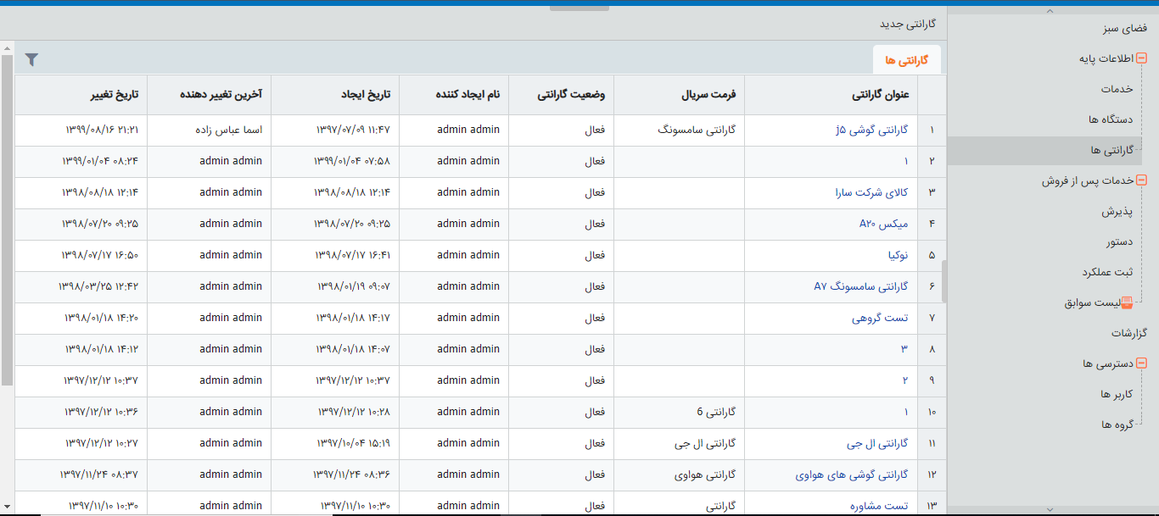This screenshot has height=516, width=1159.
Task: Open کاربر ها under دسترسی ها
Action: coord(1117,394)
